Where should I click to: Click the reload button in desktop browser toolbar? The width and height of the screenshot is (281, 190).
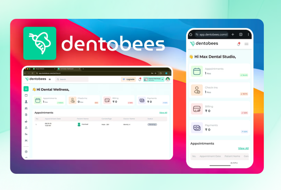[x=32, y=73]
